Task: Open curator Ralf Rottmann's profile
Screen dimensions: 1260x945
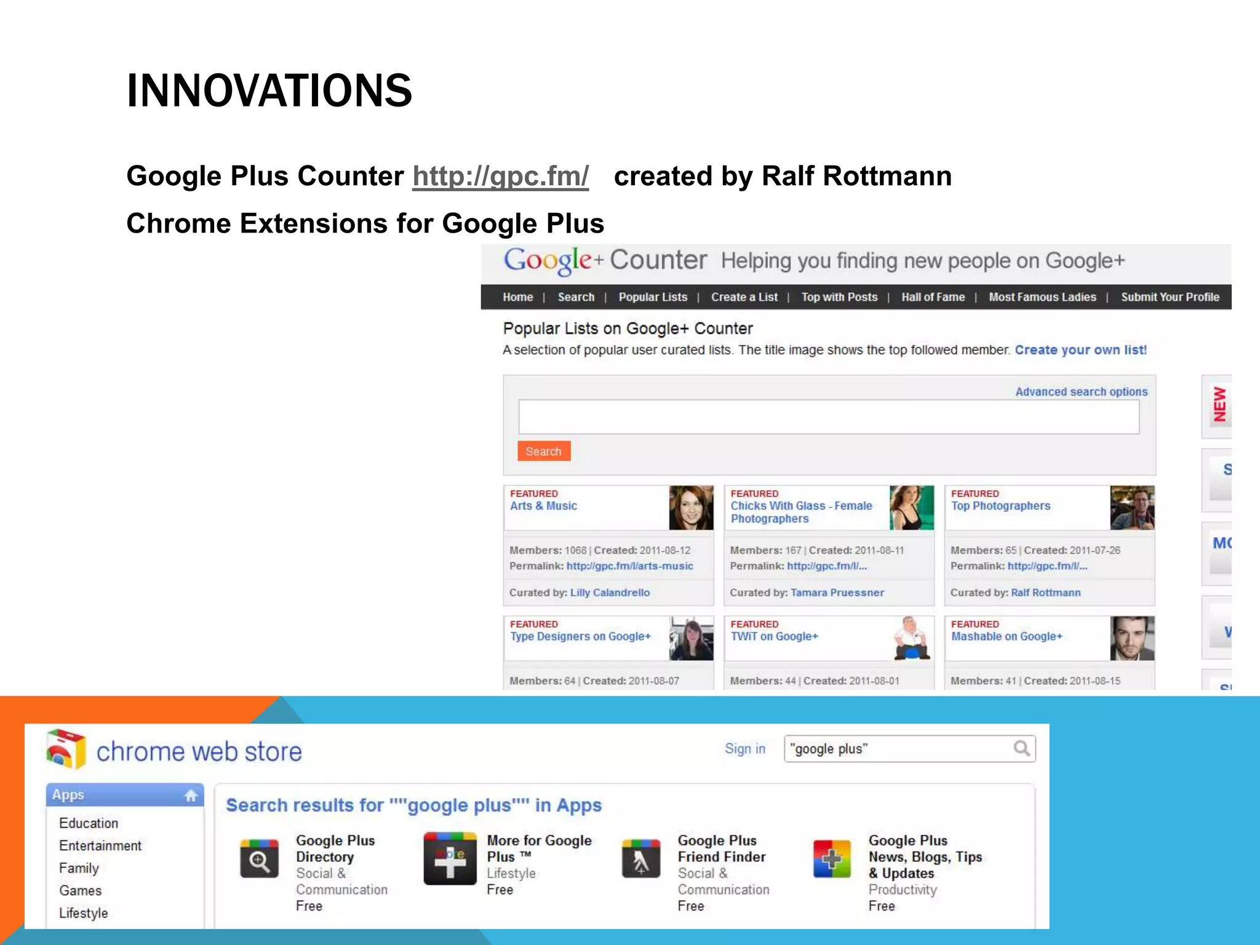Action: (x=1045, y=592)
